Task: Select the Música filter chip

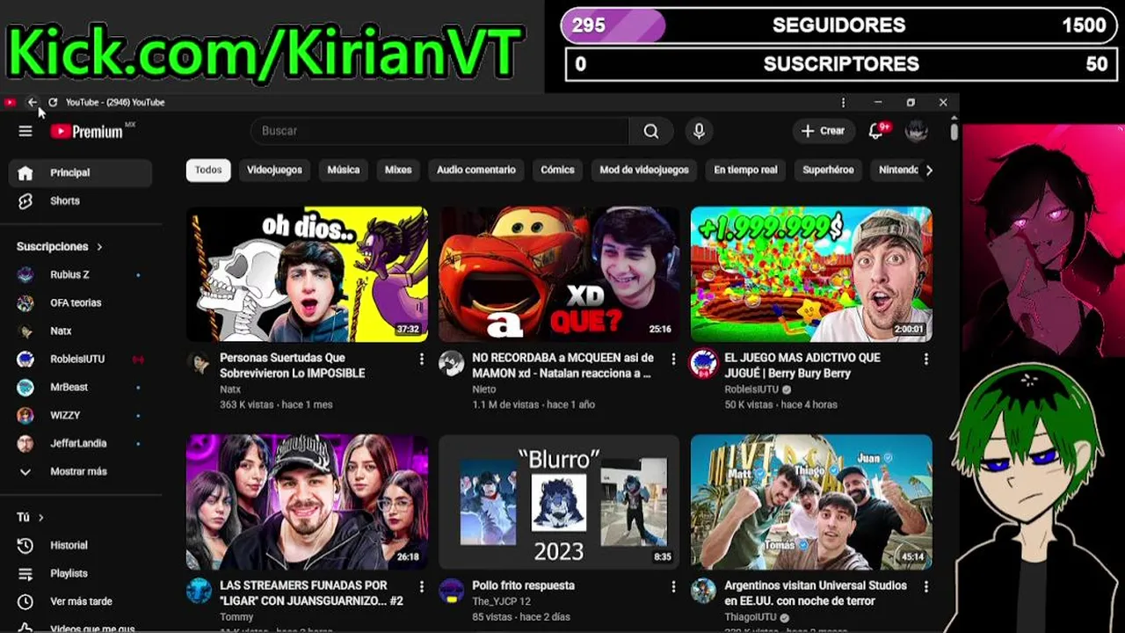Action: tap(344, 170)
